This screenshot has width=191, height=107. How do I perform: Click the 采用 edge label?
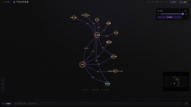tap(99, 64)
